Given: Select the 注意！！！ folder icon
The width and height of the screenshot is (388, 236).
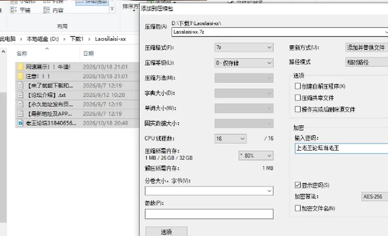Looking at the screenshot, I should tap(21, 76).
